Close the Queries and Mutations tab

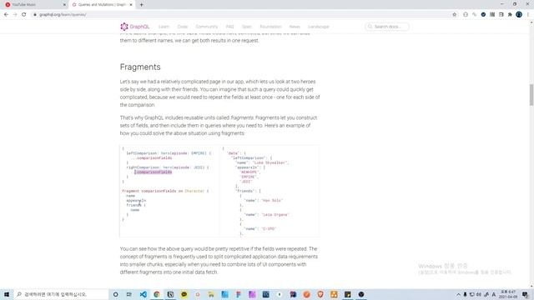click(x=131, y=5)
